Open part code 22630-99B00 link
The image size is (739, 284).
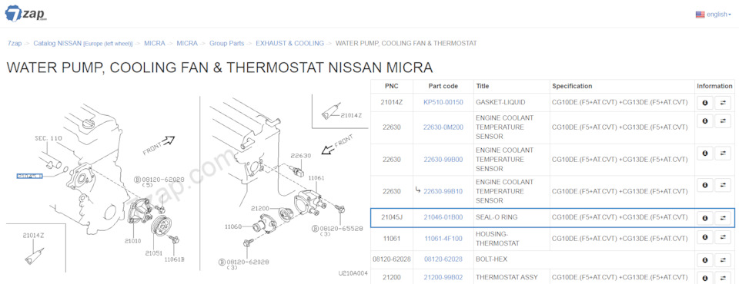(443, 160)
